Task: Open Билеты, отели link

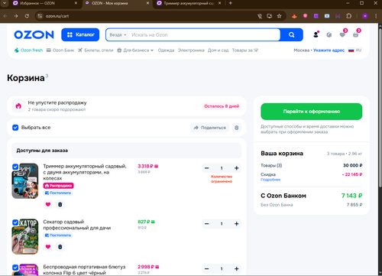Action: pos(95,50)
